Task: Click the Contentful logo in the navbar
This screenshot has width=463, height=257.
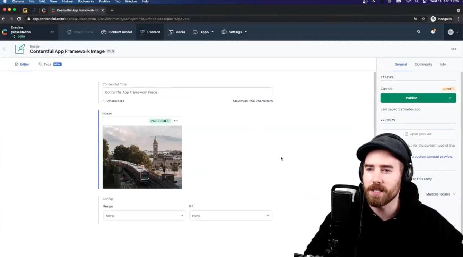Action: coord(5,32)
